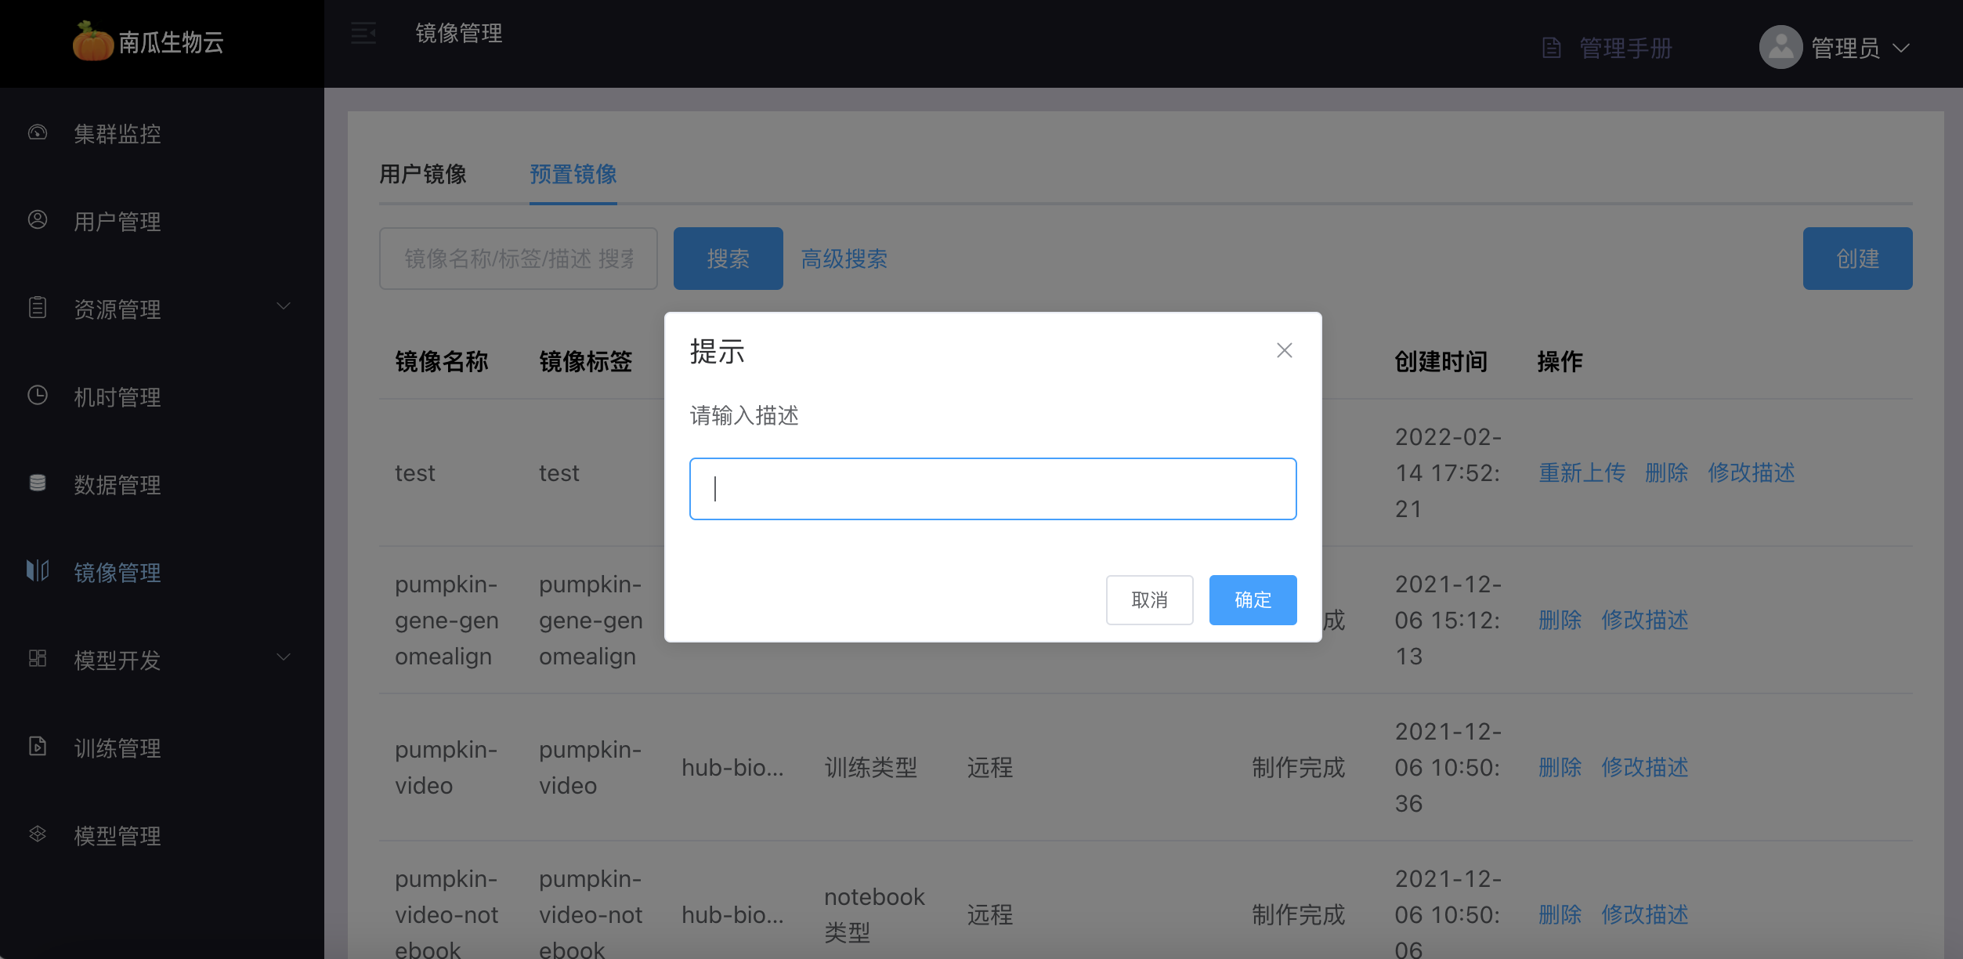Close the 提示 dialog with X
This screenshot has height=959, width=1963.
click(x=1285, y=350)
